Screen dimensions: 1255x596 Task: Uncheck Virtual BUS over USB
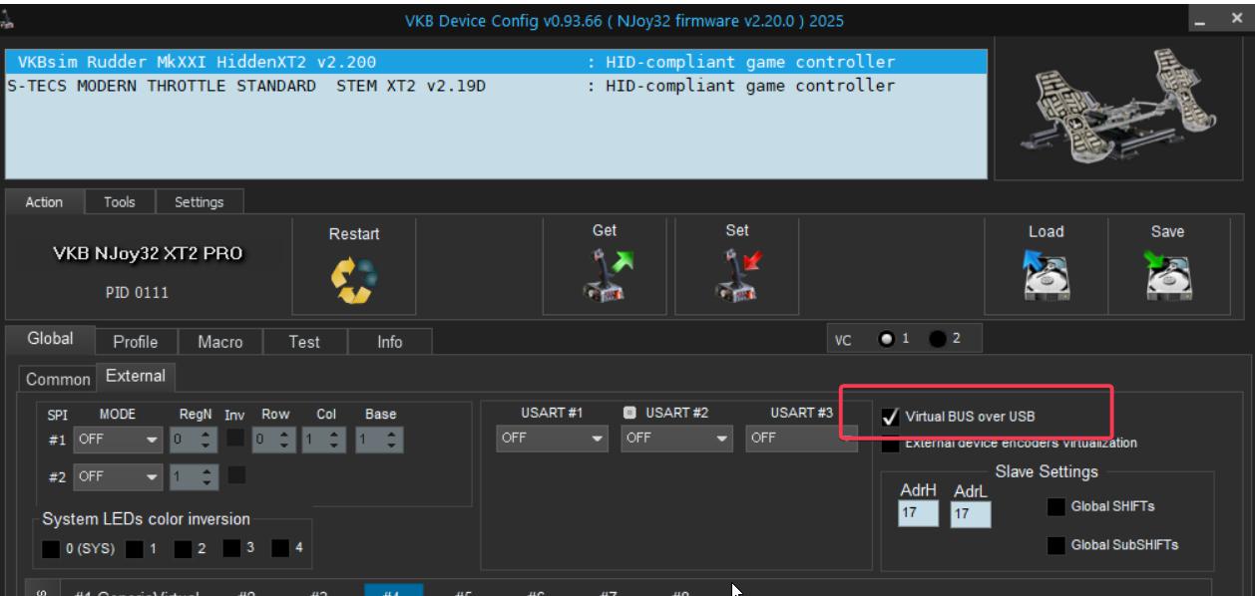pos(891,416)
